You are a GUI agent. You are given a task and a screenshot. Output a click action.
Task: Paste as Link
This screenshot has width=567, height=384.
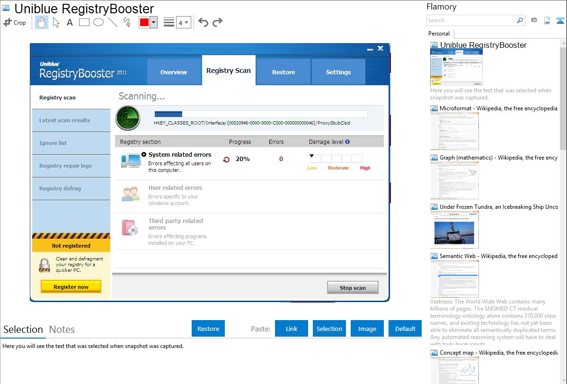pyautogui.click(x=292, y=329)
